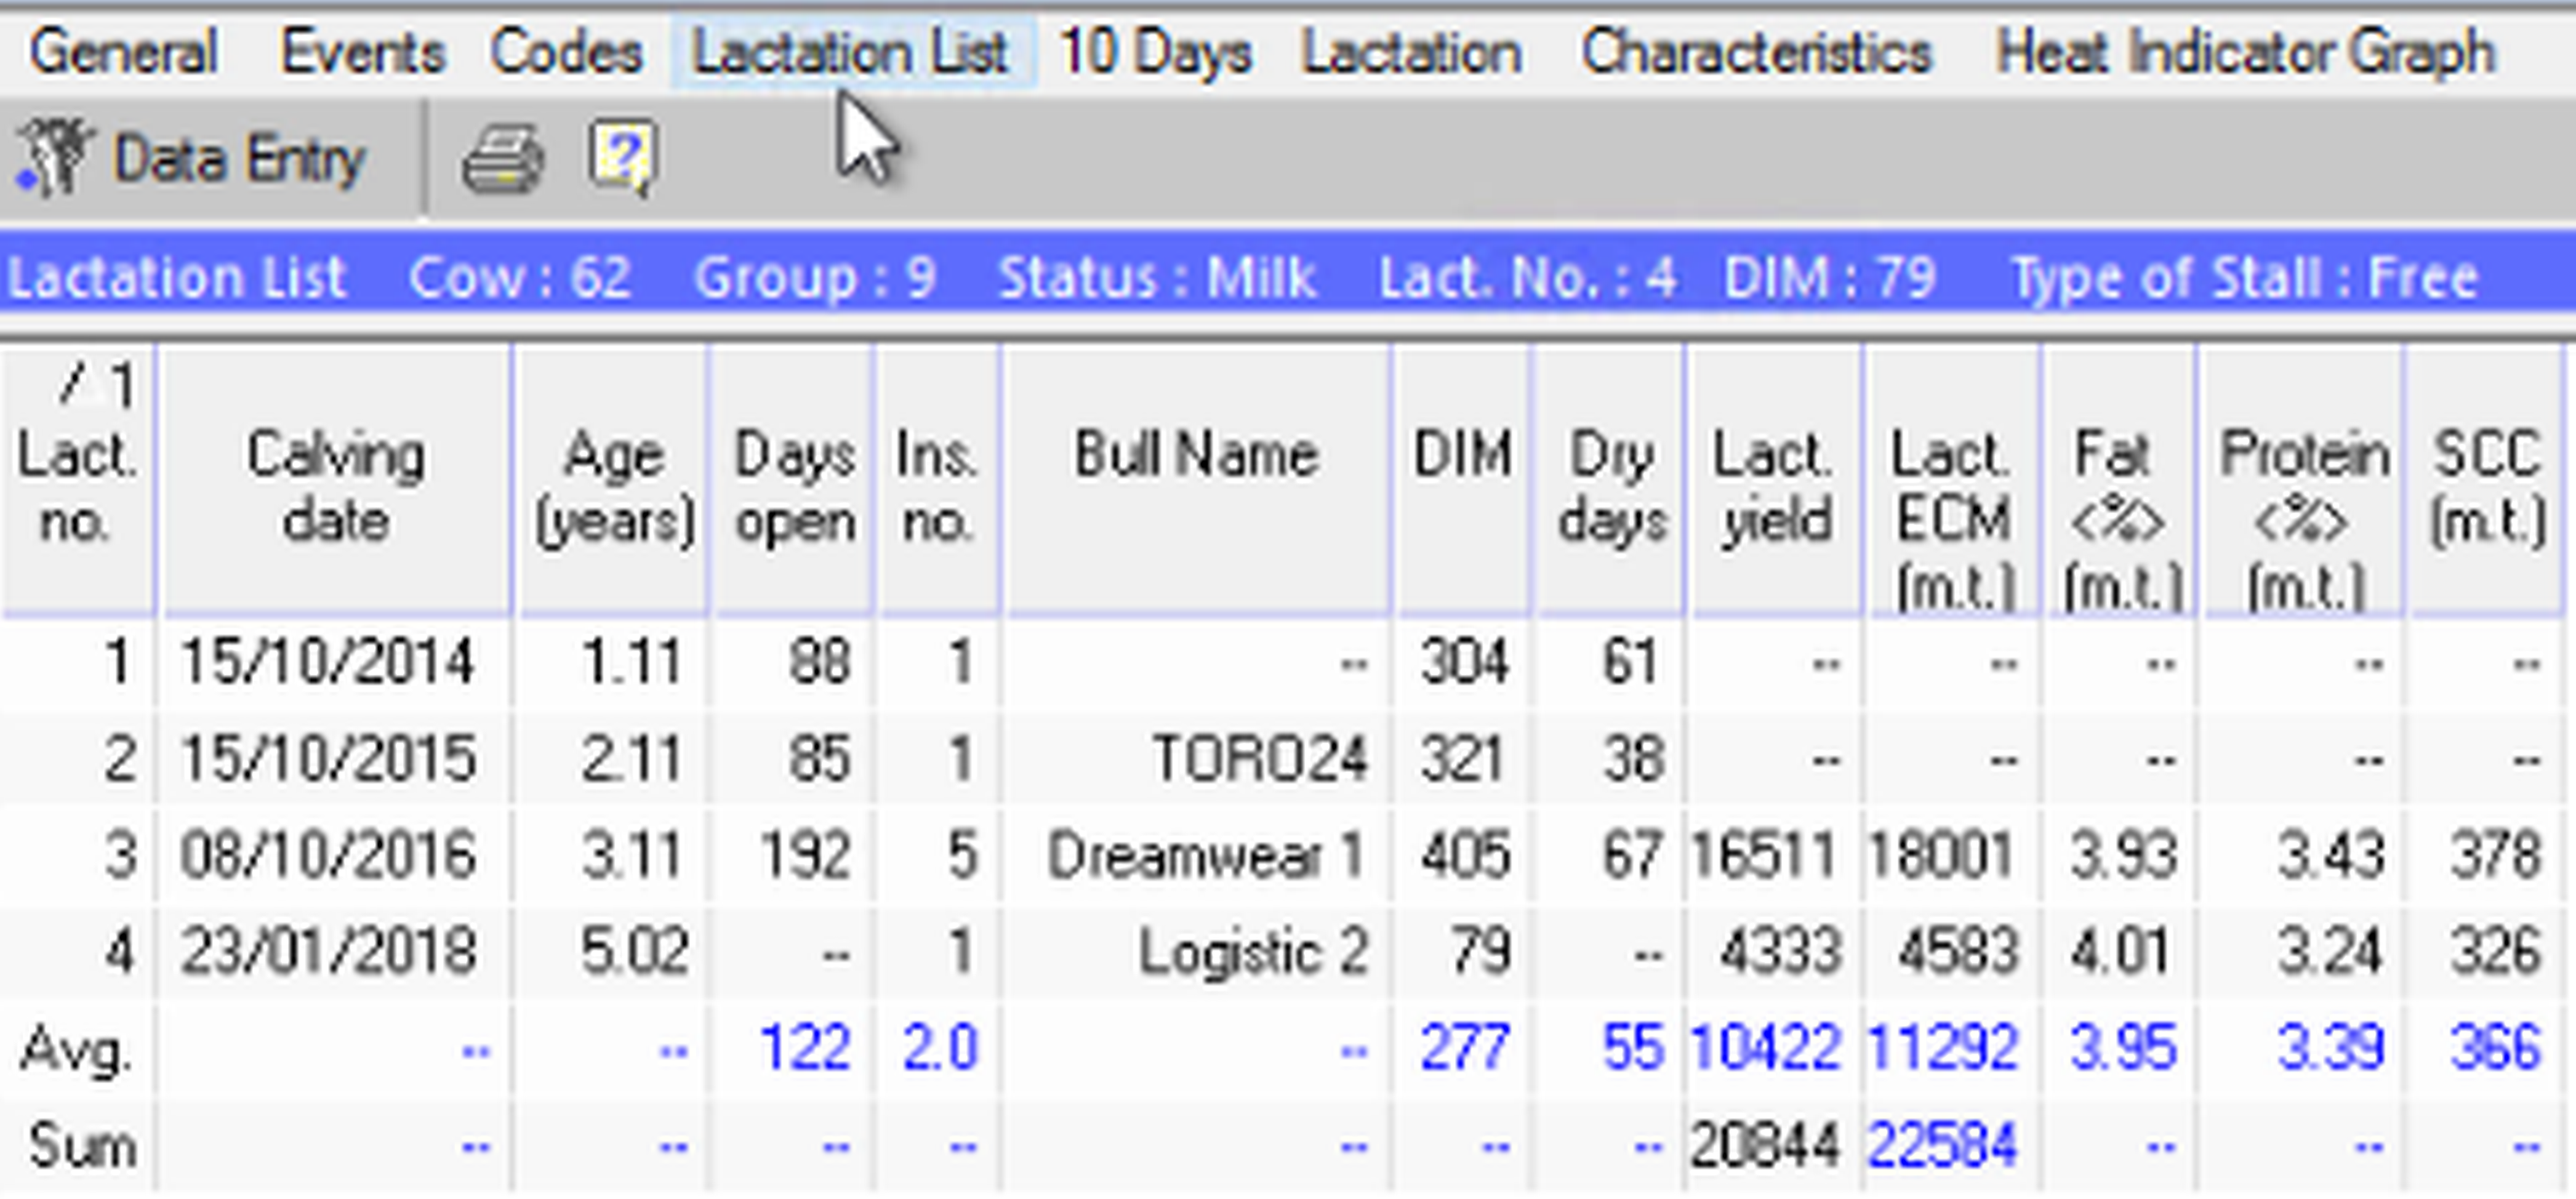This screenshot has width=2576, height=1199.
Task: Click the Sum row label
Action: tap(82, 1146)
